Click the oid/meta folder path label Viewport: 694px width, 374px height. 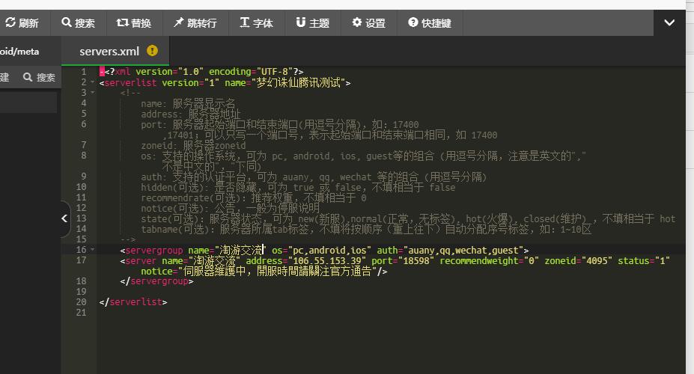(x=19, y=52)
